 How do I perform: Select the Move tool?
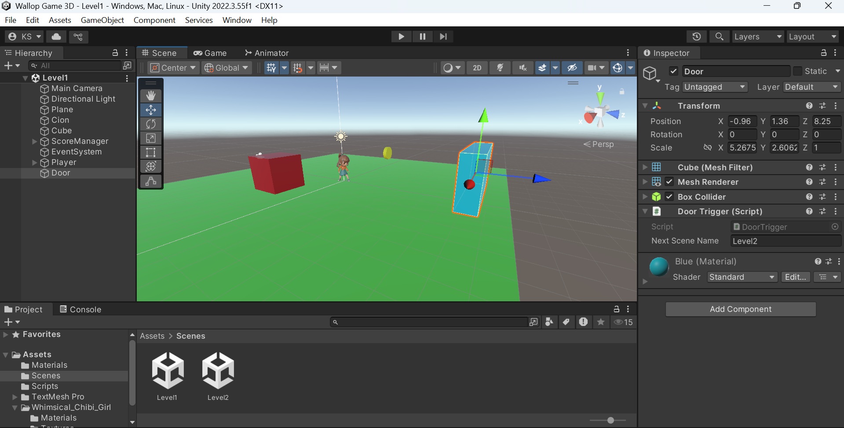pyautogui.click(x=150, y=110)
